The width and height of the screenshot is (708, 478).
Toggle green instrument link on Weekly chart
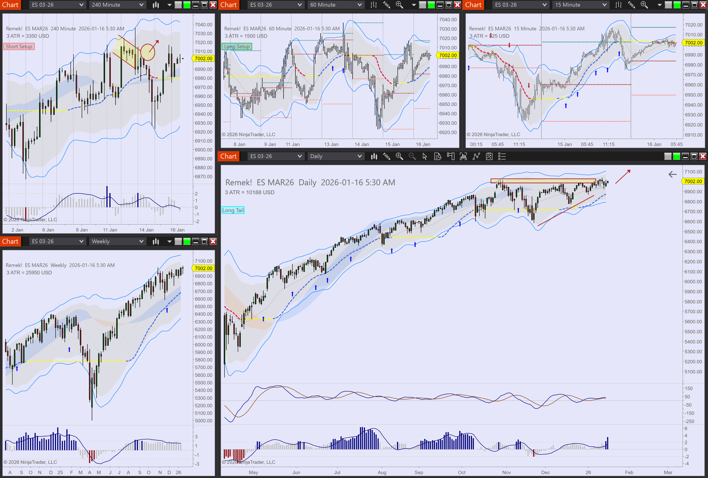187,242
